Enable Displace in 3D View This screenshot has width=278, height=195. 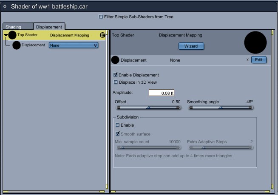116,82
